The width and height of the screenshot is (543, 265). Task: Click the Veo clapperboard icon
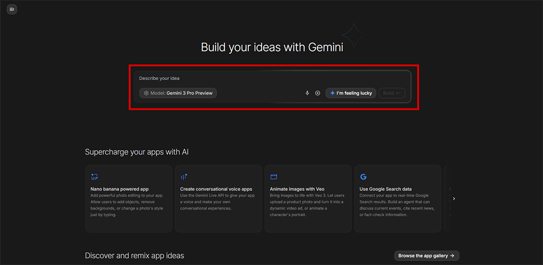coord(274,177)
